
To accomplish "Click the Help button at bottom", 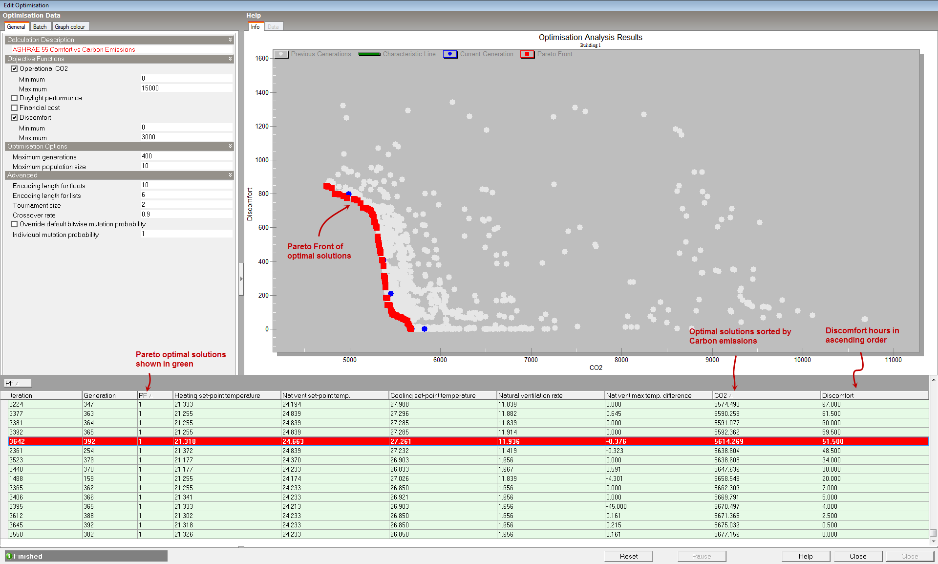I will [806, 556].
